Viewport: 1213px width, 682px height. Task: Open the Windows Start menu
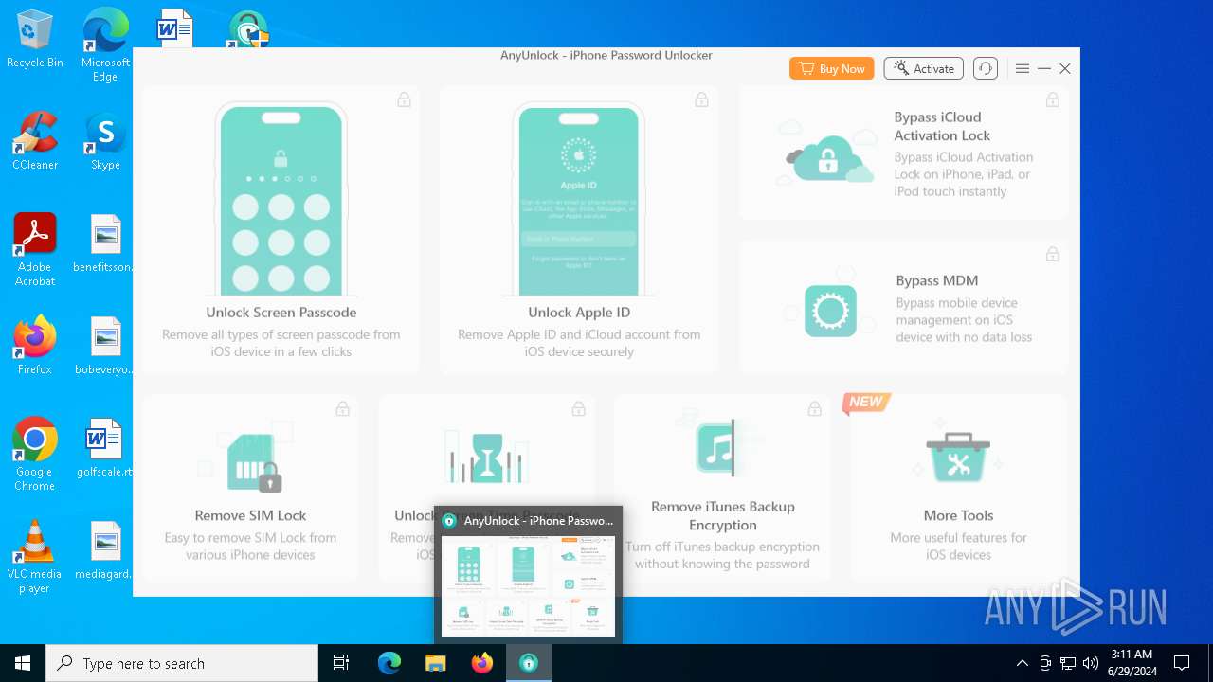23,663
